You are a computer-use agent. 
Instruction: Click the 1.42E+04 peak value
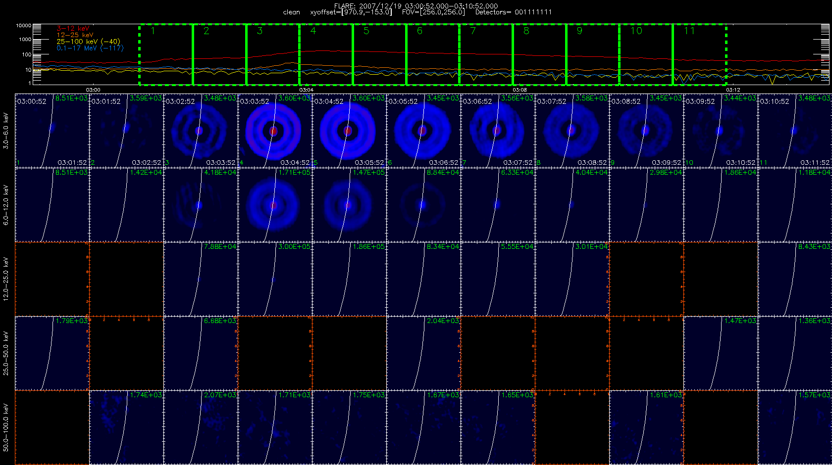pyautogui.click(x=146, y=173)
